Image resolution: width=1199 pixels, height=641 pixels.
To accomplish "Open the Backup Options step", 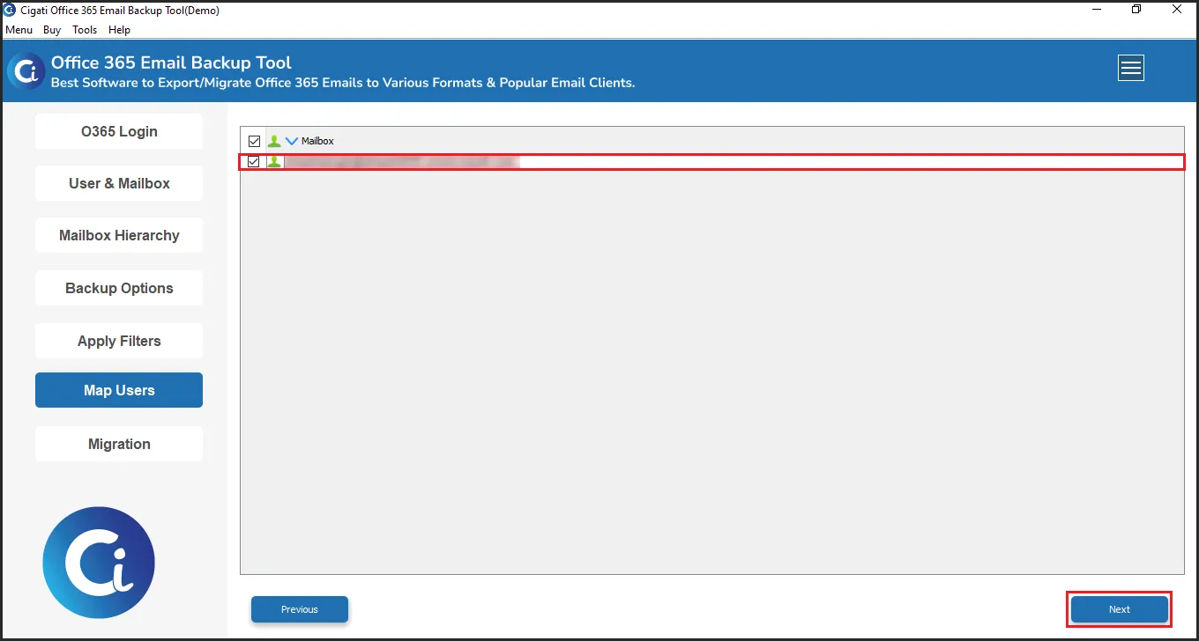I will pos(119,288).
